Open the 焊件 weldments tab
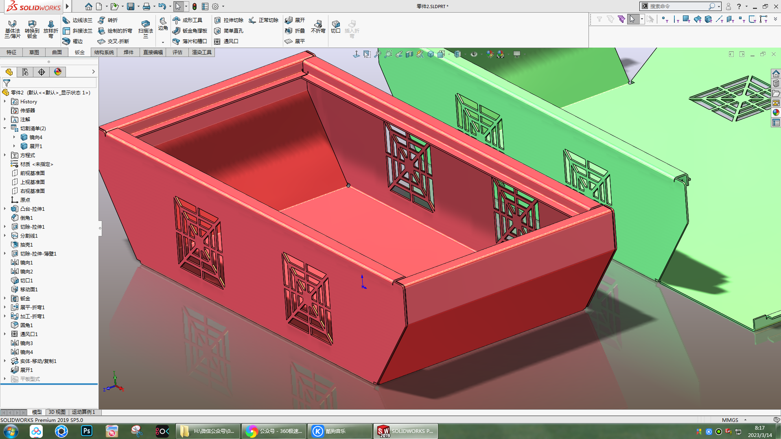 click(129, 52)
